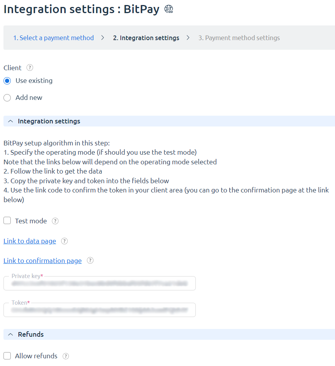Focus the Token input field
The height and width of the screenshot is (366, 335).
[x=100, y=310]
